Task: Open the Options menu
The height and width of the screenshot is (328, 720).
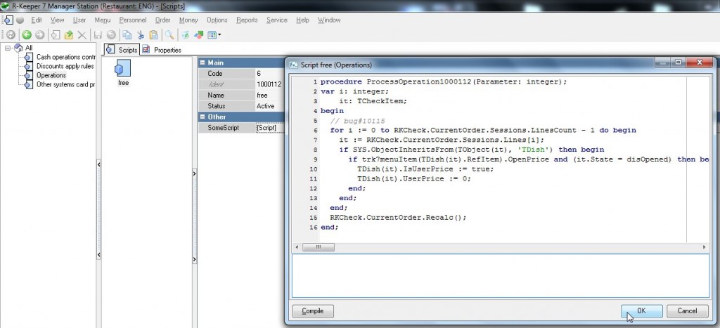Action: [217, 20]
